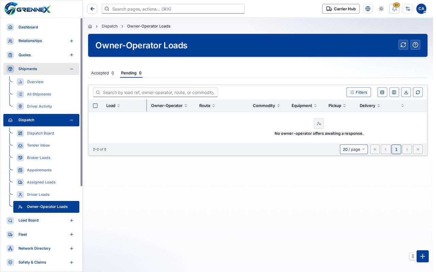
Task: Sort by the Pickup column header
Action: [x=337, y=106]
